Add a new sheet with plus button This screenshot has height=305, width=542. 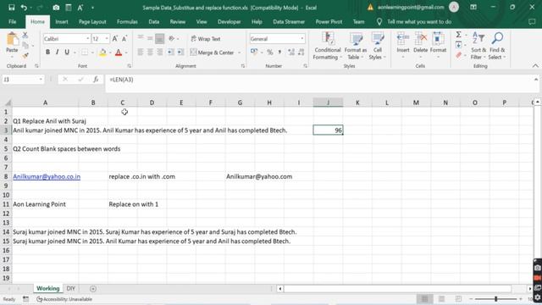[93, 289]
